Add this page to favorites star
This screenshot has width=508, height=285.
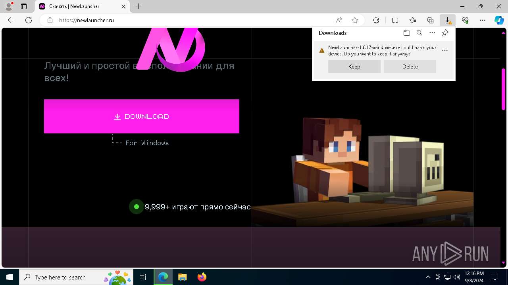point(355,20)
